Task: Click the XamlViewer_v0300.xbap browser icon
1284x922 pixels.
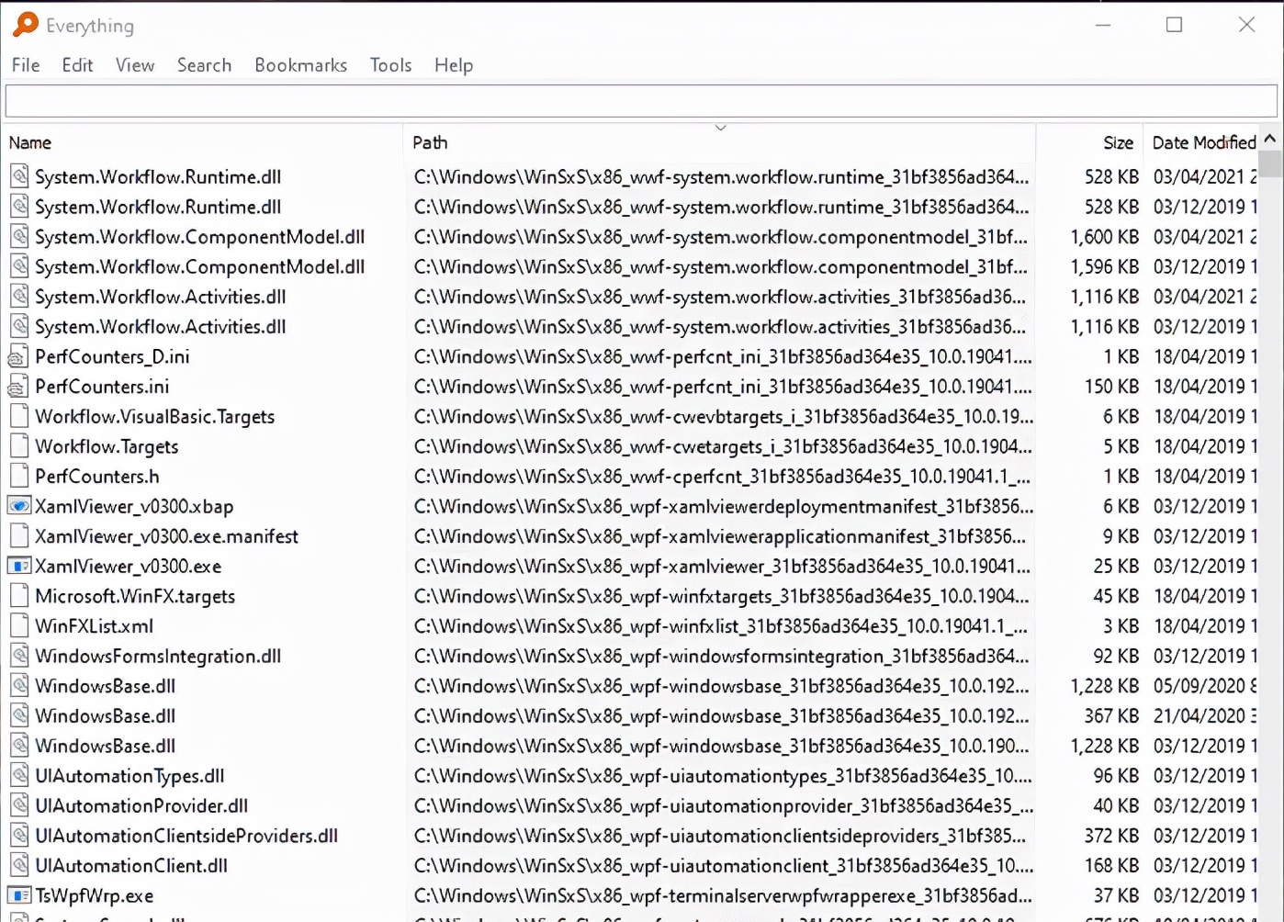Action: point(19,505)
